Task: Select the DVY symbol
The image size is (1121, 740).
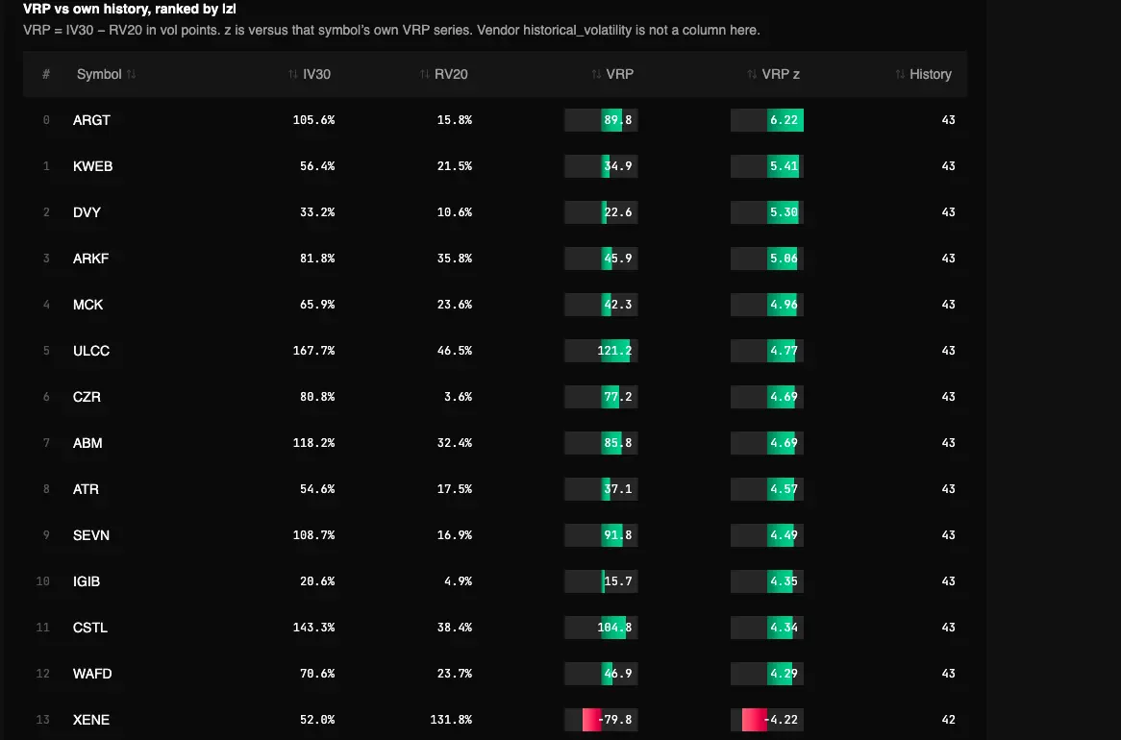Action: tap(87, 212)
